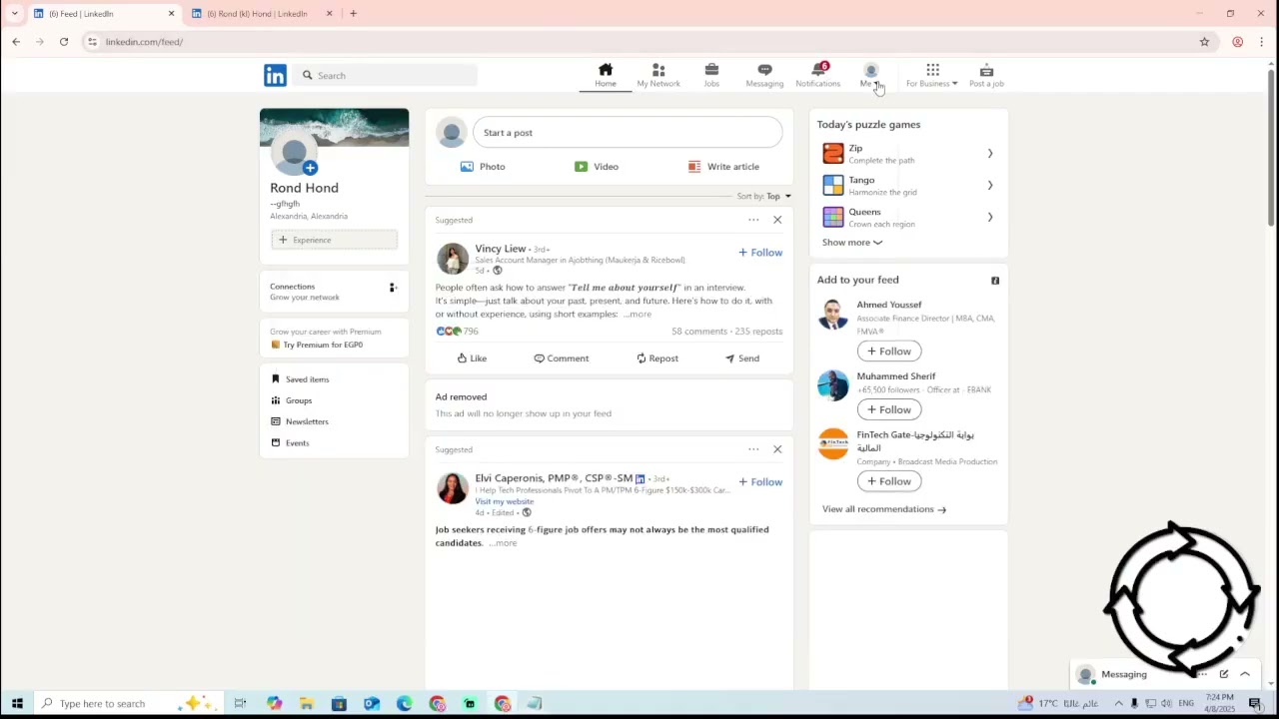This screenshot has height=719, width=1279.
Task: Open options menu on Vincy Liew's post
Action: (x=753, y=220)
